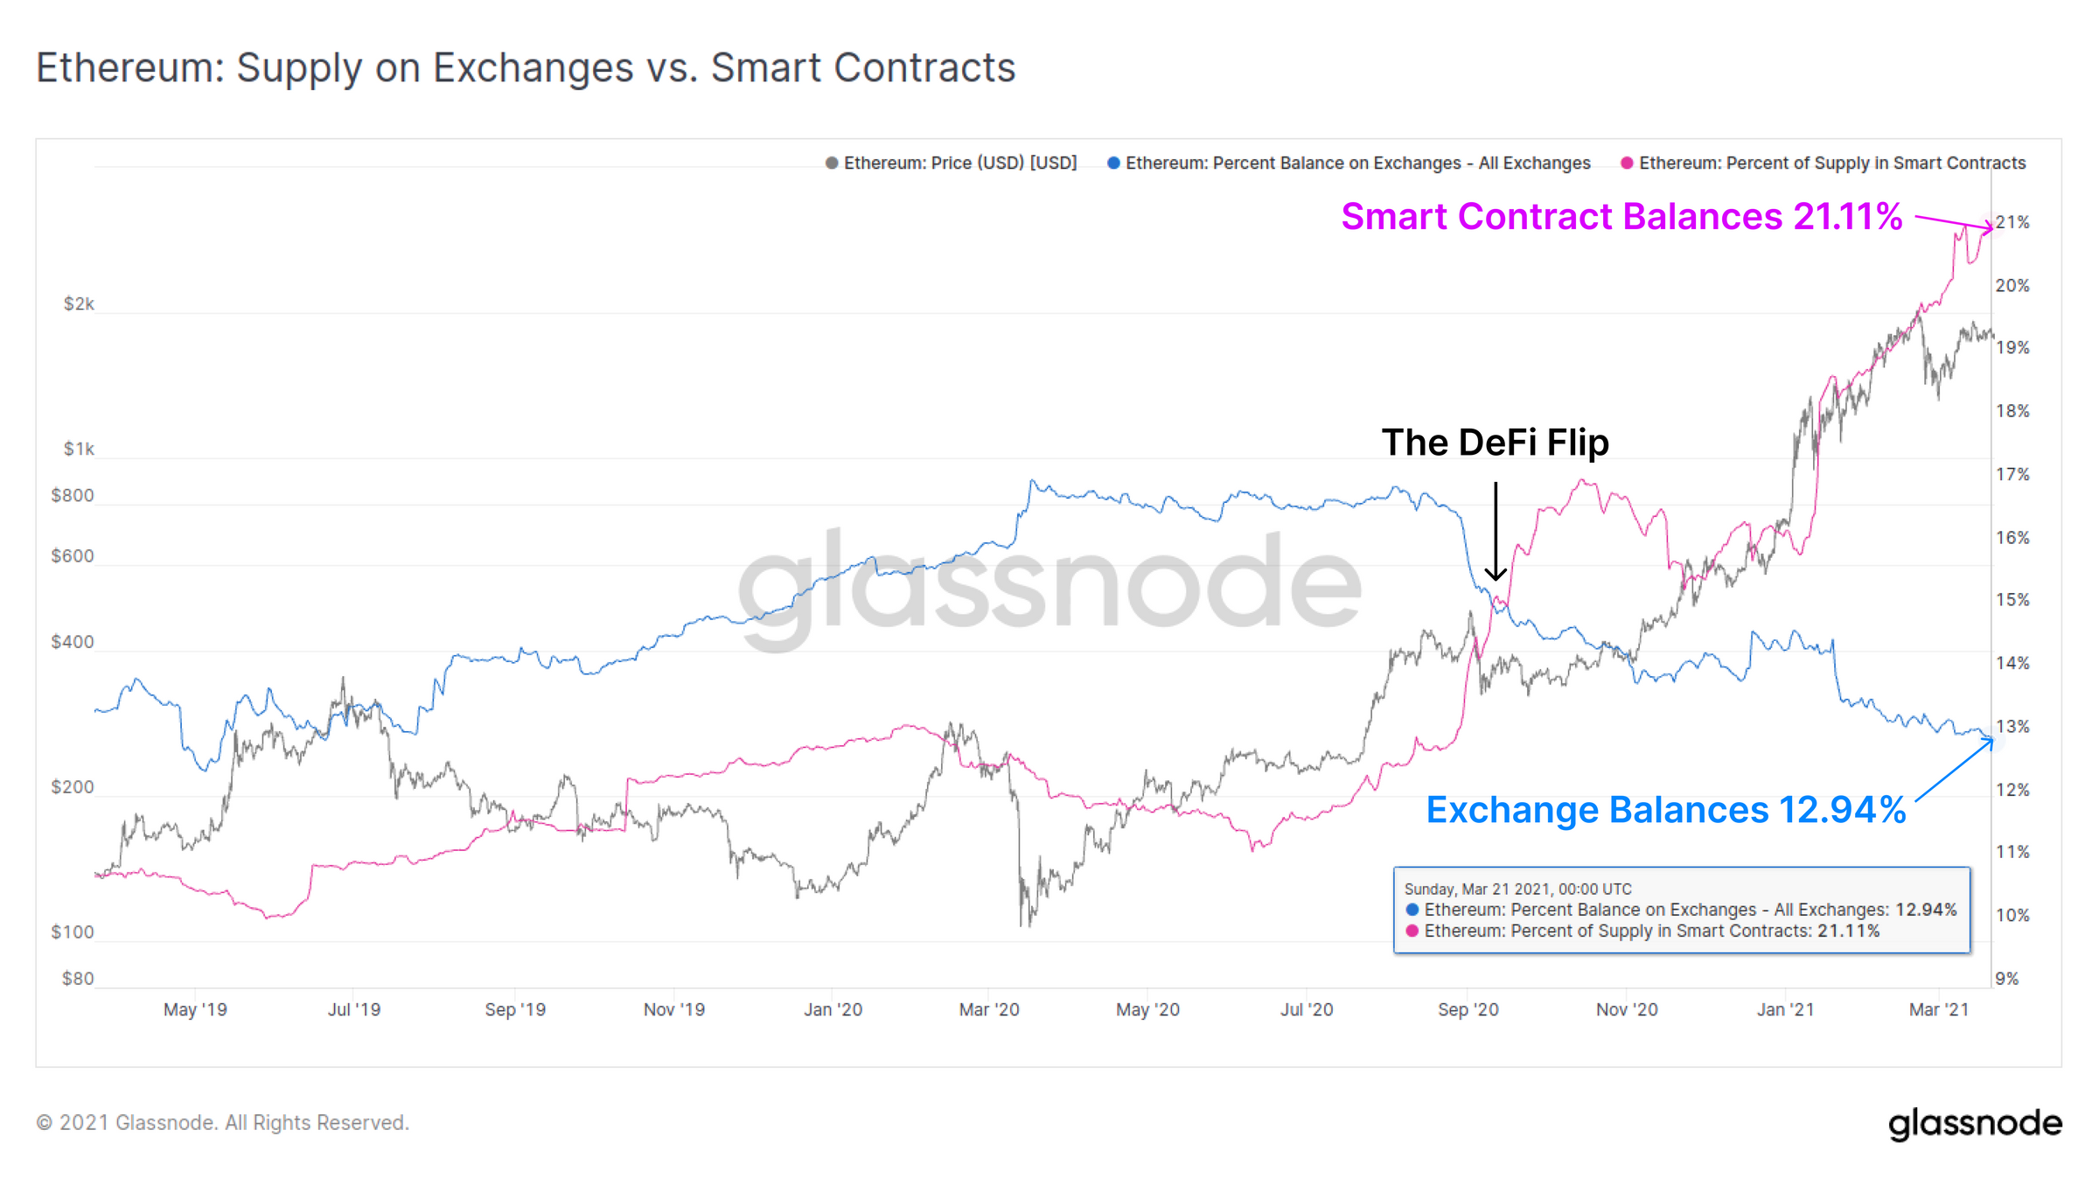Click the black arrow below The DeFi Flip
2099x1179 pixels.
coord(1496,531)
